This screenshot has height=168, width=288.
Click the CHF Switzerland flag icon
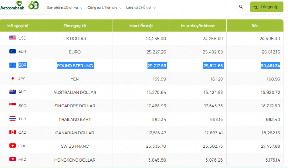click(13, 146)
